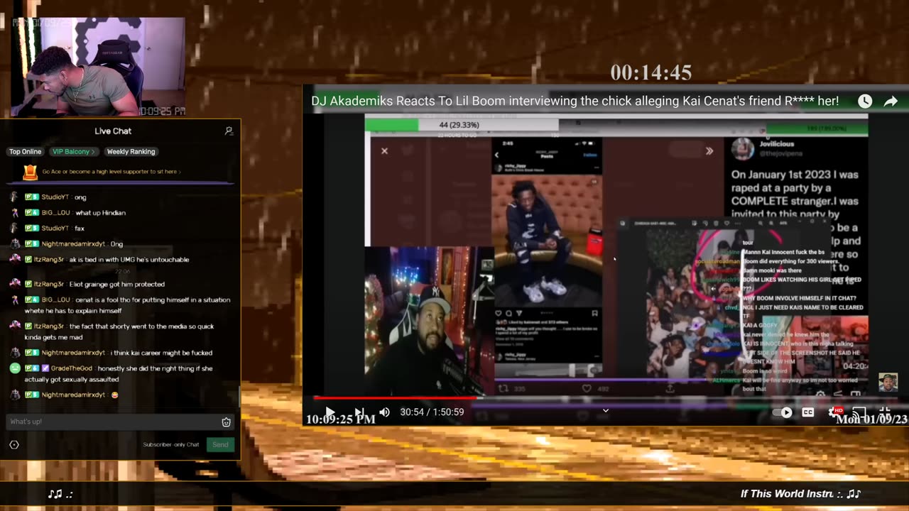
Task: Open the hexagon chat settings icon
Action: [14, 444]
